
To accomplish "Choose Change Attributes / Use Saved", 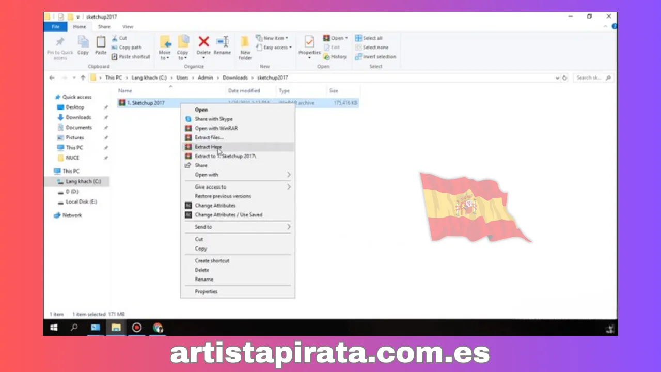I will click(238, 215).
